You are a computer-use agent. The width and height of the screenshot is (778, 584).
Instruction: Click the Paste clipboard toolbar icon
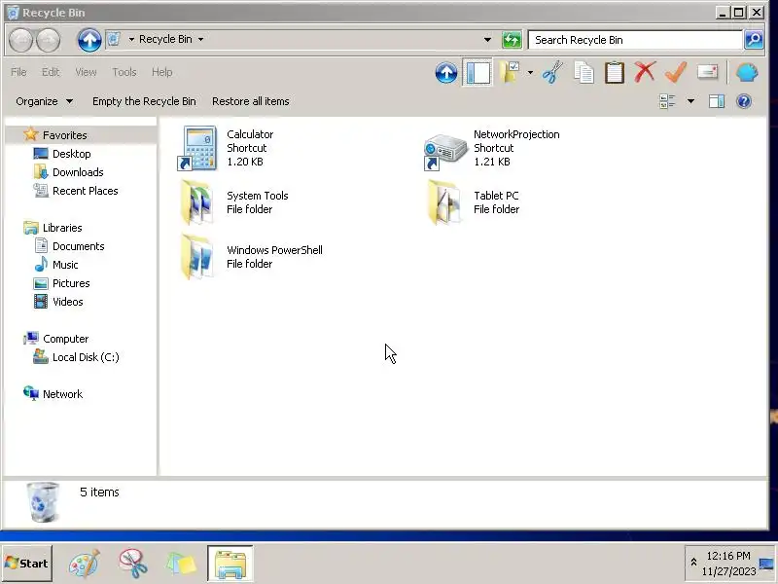click(615, 73)
